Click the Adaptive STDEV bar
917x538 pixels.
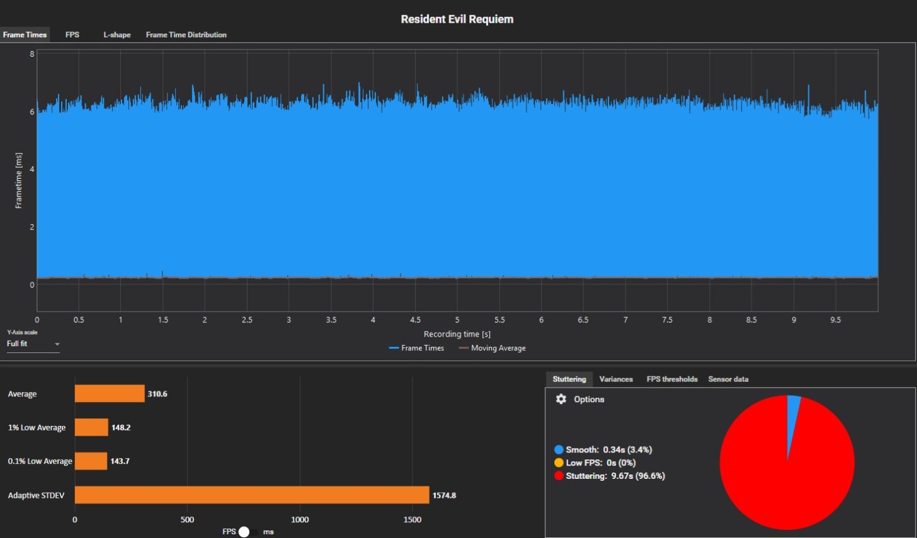(252, 495)
